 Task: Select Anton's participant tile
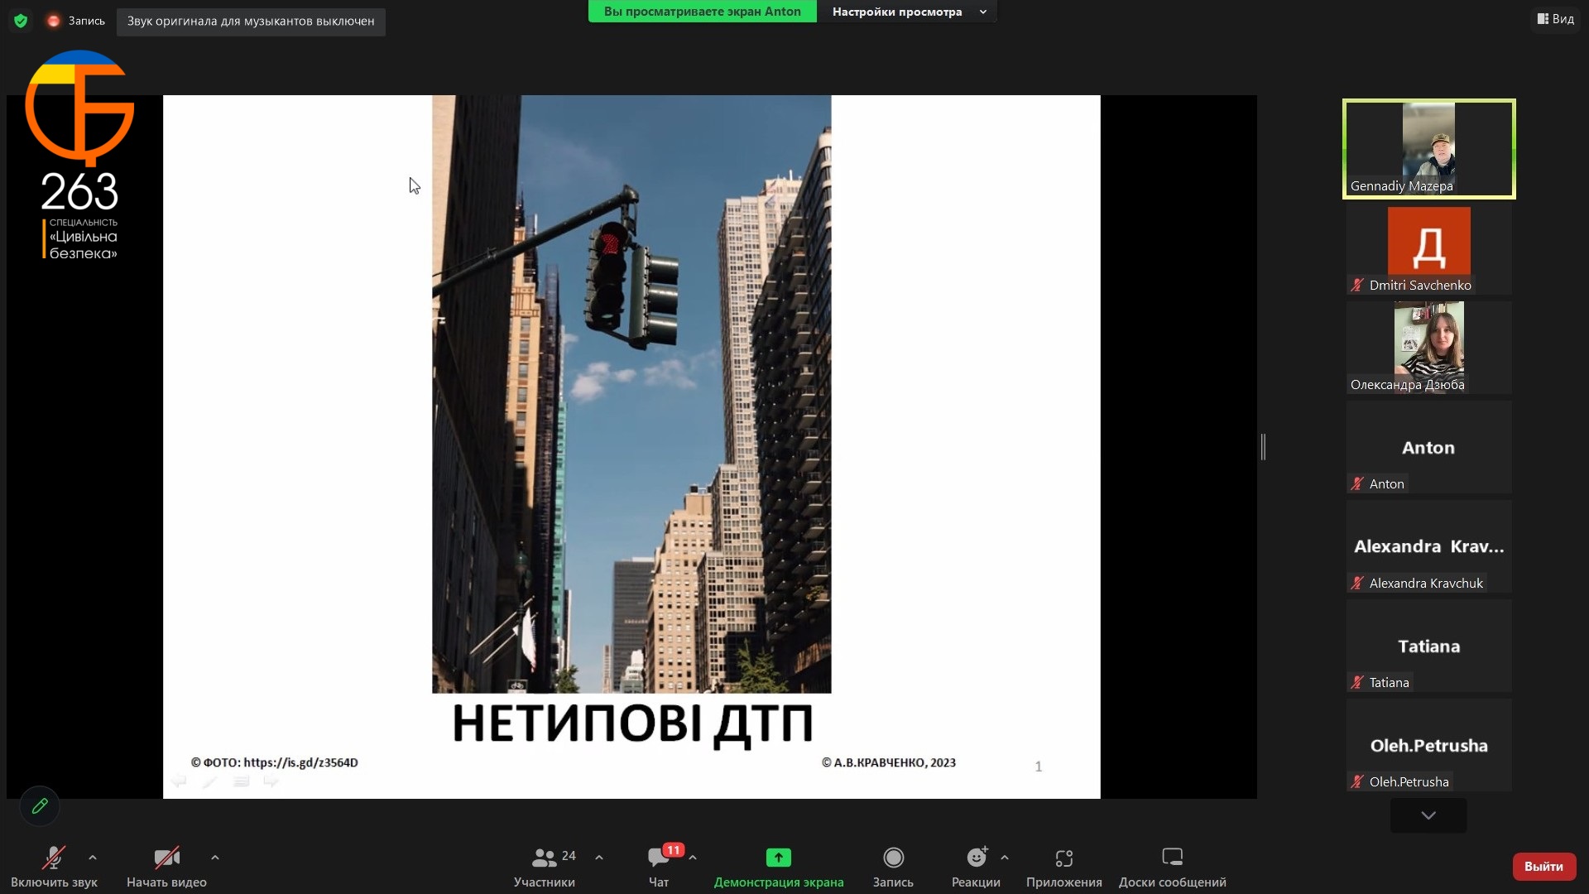coord(1428,447)
